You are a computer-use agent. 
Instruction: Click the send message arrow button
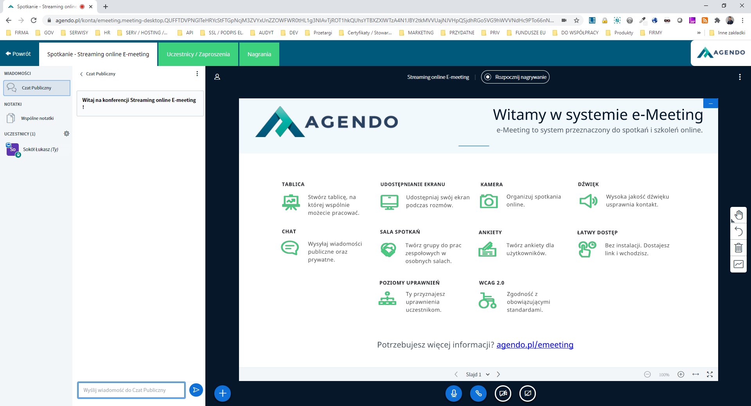coord(196,390)
